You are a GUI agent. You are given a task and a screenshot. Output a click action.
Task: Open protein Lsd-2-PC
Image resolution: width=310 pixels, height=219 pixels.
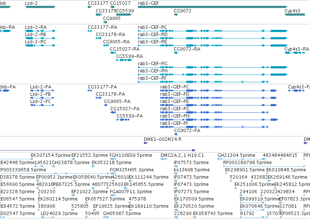coord(40,101)
